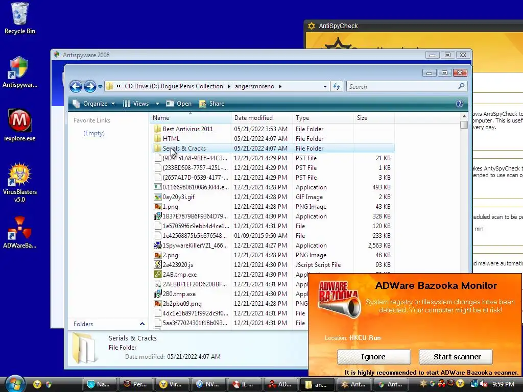Switch to AD... taskbar window

pyautogui.click(x=280, y=384)
